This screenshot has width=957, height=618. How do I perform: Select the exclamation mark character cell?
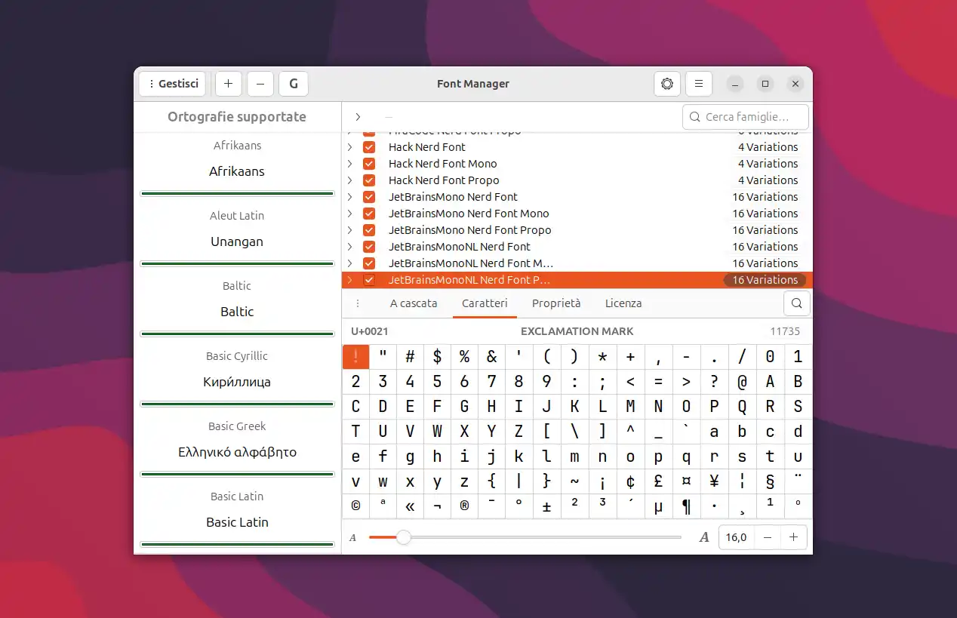pos(355,357)
